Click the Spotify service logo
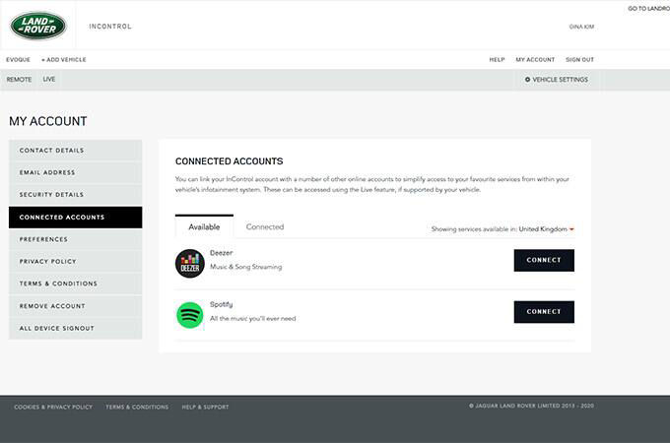Viewport: 670px width, 443px height. tap(190, 315)
